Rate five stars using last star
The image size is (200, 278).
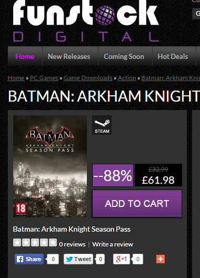click(x=53, y=243)
